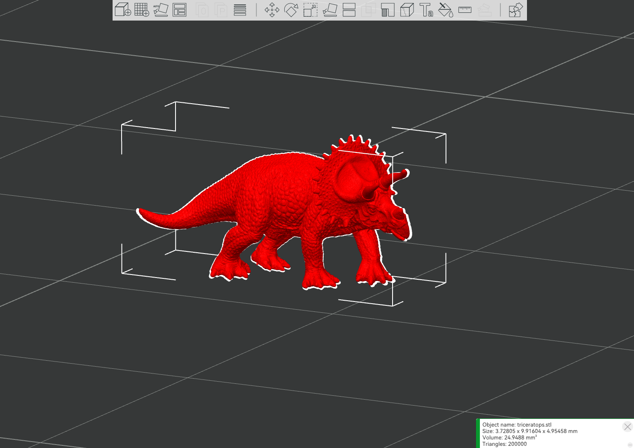
Task: Click the Add object cube icon
Action: pos(123,10)
